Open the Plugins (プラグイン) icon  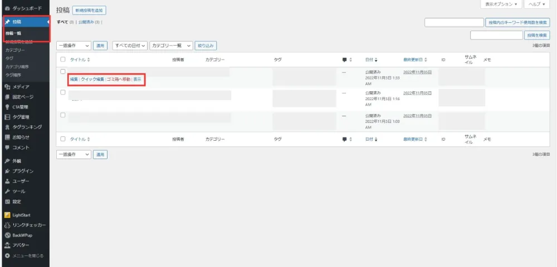tap(7, 171)
